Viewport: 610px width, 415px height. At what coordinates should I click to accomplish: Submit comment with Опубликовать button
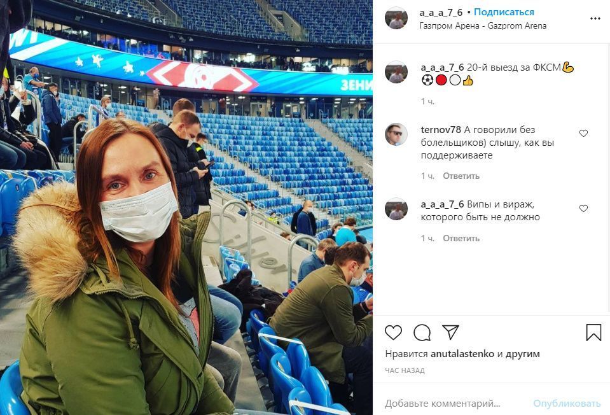coord(567,404)
